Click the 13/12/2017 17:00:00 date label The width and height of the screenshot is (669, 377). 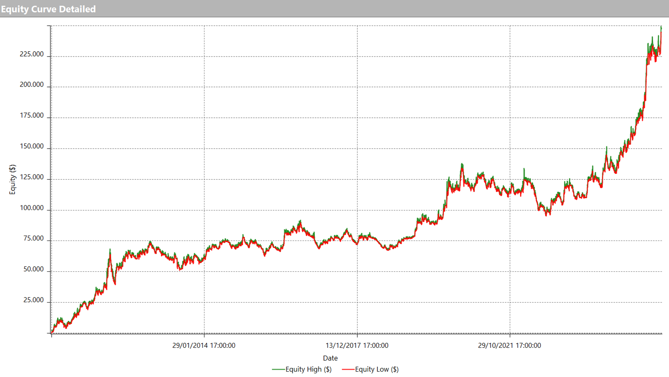[x=357, y=345]
